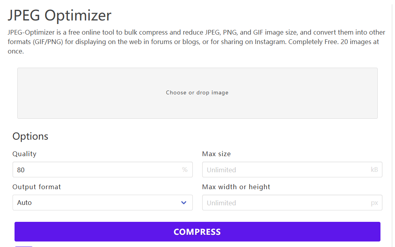Click the Choose or drop image text
The image size is (395, 247).
pyautogui.click(x=197, y=93)
